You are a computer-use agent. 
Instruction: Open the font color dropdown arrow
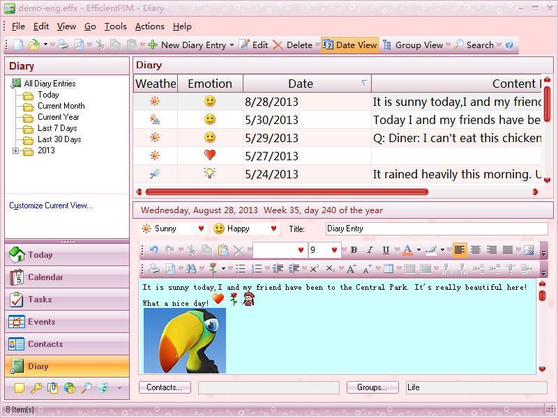(x=419, y=250)
